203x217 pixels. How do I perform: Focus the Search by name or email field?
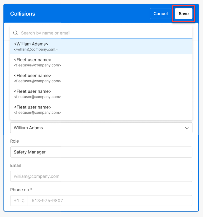point(105,33)
